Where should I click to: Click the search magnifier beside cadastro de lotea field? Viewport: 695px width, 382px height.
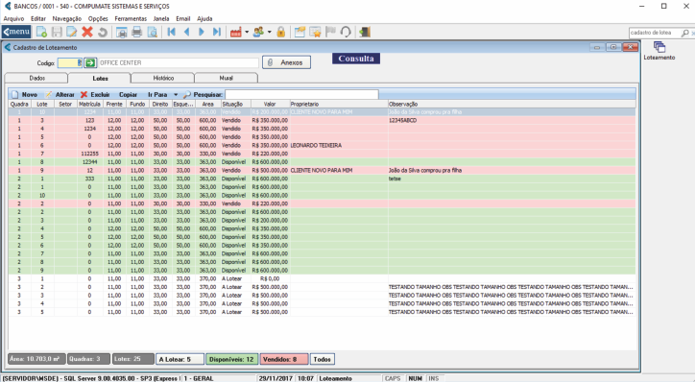tap(685, 33)
